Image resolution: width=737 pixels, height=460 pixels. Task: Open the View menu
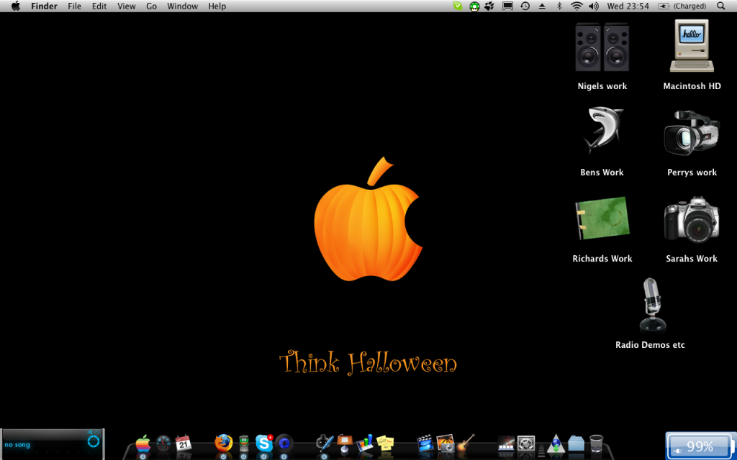127,6
